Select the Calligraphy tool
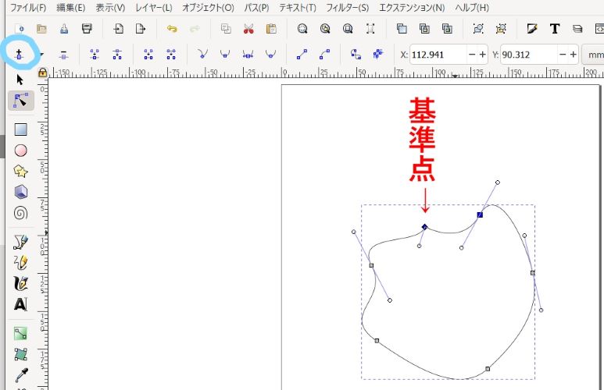This screenshot has width=604, height=390. point(21,283)
